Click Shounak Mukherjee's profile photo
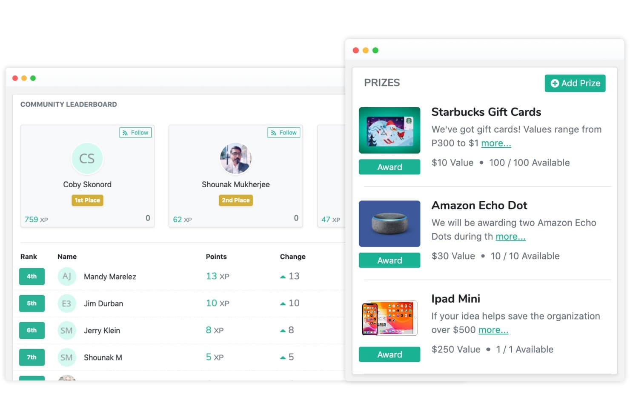 coord(235,158)
